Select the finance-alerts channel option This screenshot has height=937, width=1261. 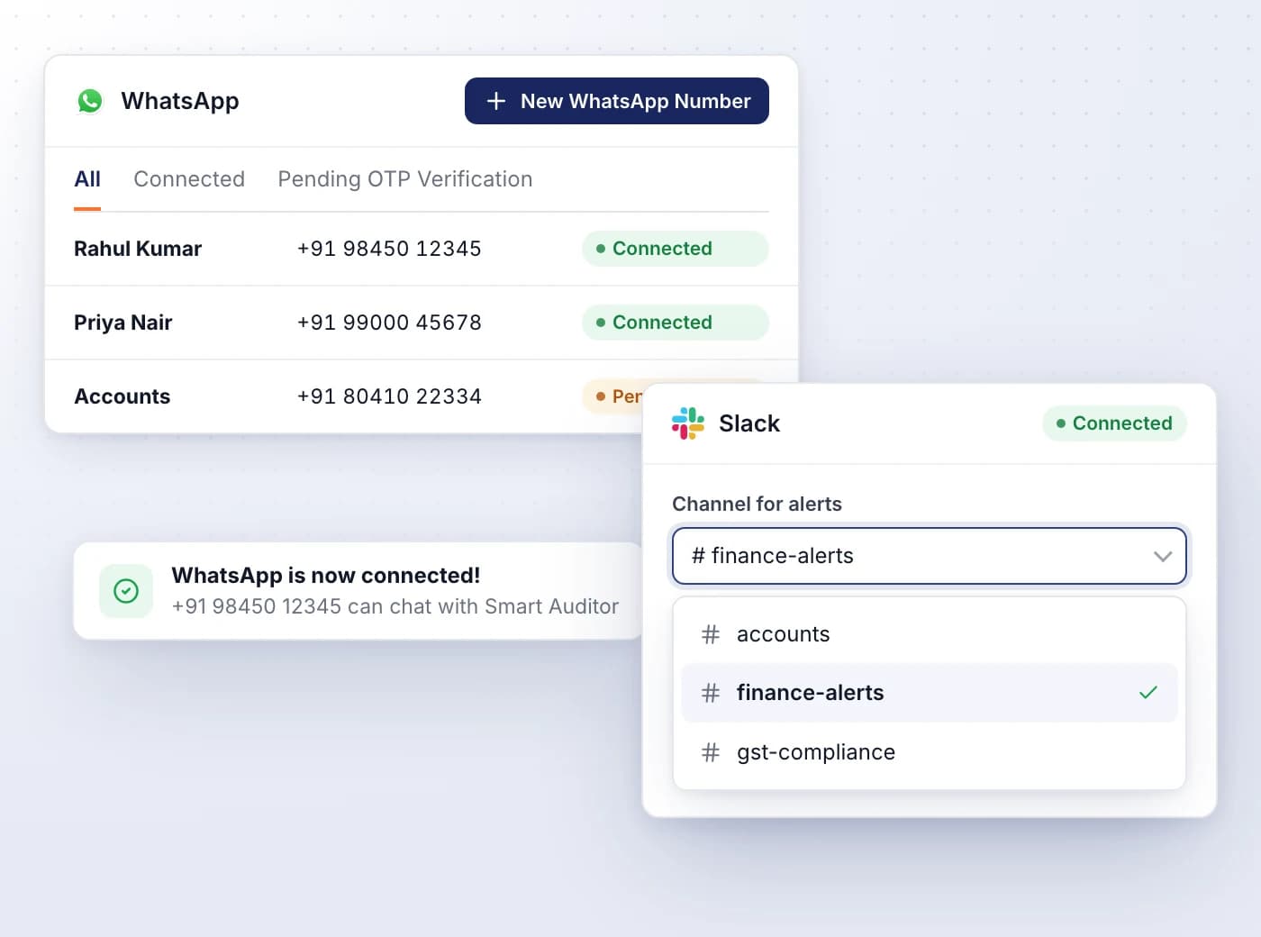click(930, 693)
